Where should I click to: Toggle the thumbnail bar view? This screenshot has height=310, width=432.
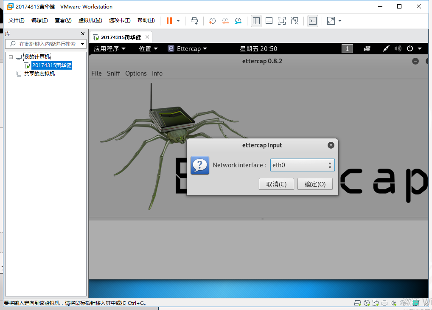(269, 21)
